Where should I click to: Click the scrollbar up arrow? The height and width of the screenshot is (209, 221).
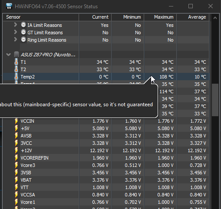[x=215, y=18]
